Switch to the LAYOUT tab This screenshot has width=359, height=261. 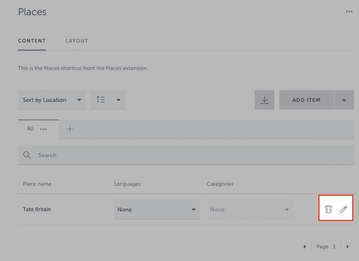coord(77,41)
